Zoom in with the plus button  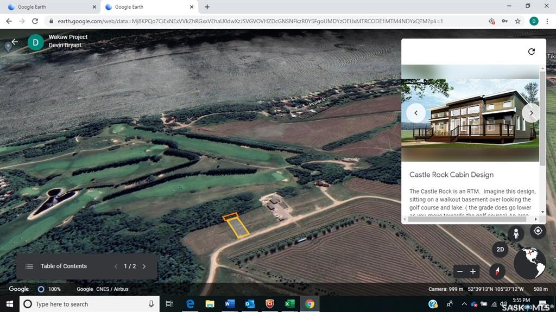point(473,271)
